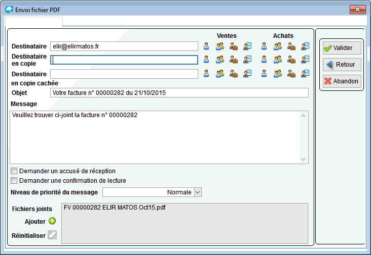Click the message box scroll down arrow
371x255 pixels.
pyautogui.click(x=303, y=160)
